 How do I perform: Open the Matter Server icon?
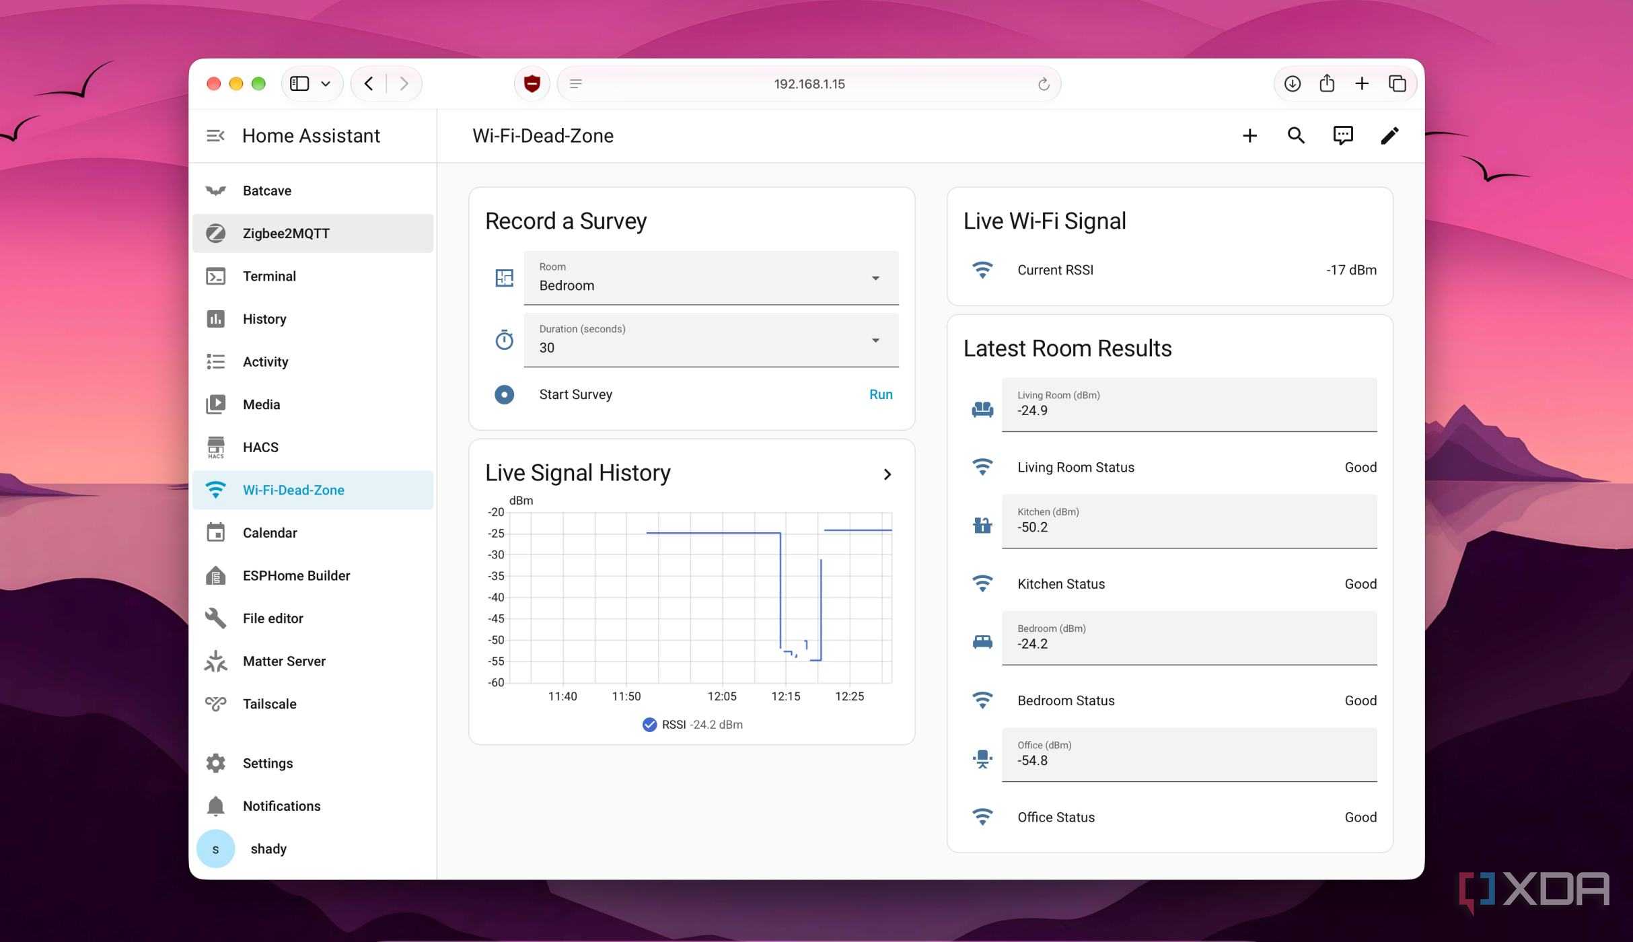click(215, 661)
